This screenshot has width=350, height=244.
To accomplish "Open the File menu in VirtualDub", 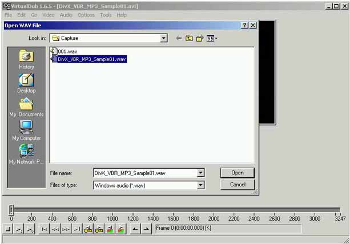I will click(x=8, y=15).
